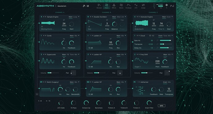Click the Channel A pan XY pad

(x=73, y=73)
